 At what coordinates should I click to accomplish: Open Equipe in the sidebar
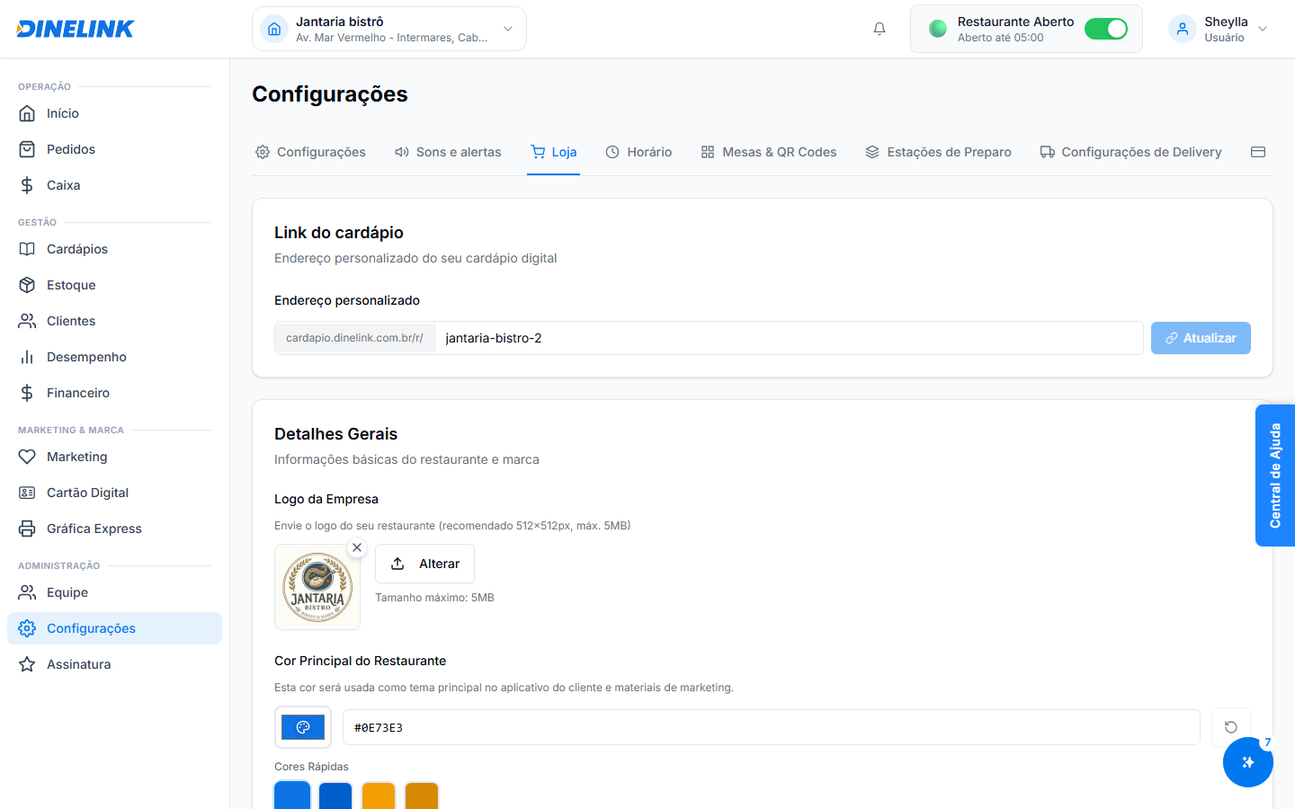tap(114, 592)
